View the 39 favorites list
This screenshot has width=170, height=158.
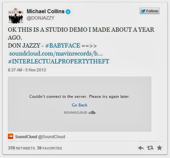(x=49, y=148)
